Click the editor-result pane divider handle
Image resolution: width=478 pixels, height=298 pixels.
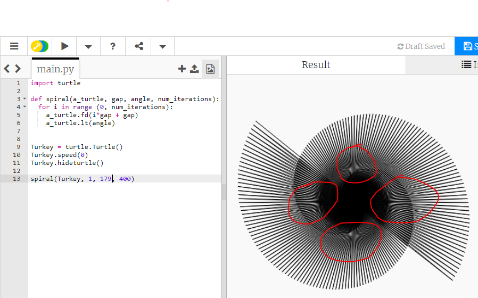pyautogui.click(x=224, y=192)
